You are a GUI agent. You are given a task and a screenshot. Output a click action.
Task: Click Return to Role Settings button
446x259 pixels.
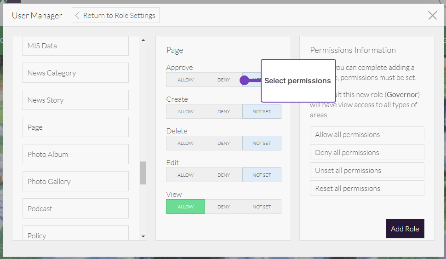click(115, 15)
